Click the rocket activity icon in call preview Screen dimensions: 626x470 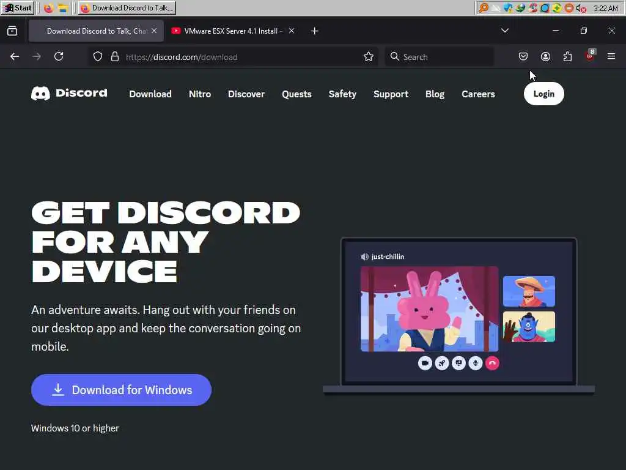pyautogui.click(x=441, y=363)
